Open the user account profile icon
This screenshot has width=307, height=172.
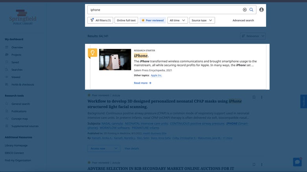(261, 10)
